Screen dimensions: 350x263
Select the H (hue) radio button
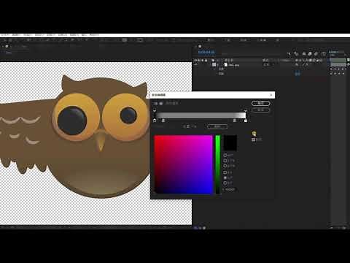point(225,155)
